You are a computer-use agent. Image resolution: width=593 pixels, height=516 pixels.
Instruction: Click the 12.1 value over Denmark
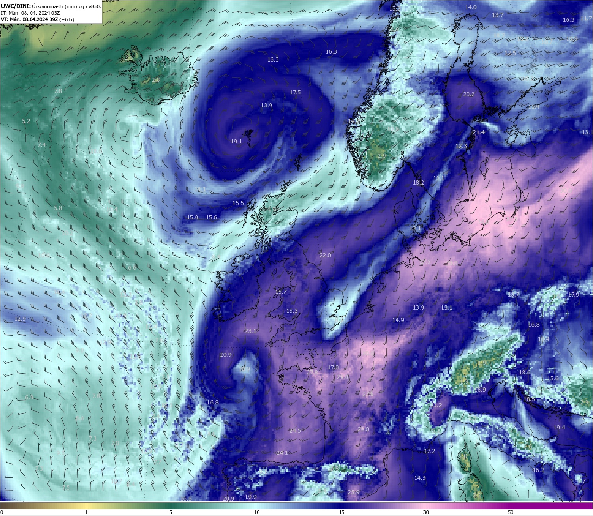click(x=415, y=229)
